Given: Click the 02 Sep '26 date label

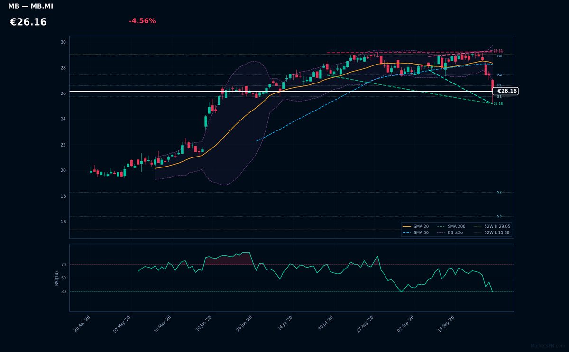Looking at the screenshot, I should pyautogui.click(x=405, y=324).
